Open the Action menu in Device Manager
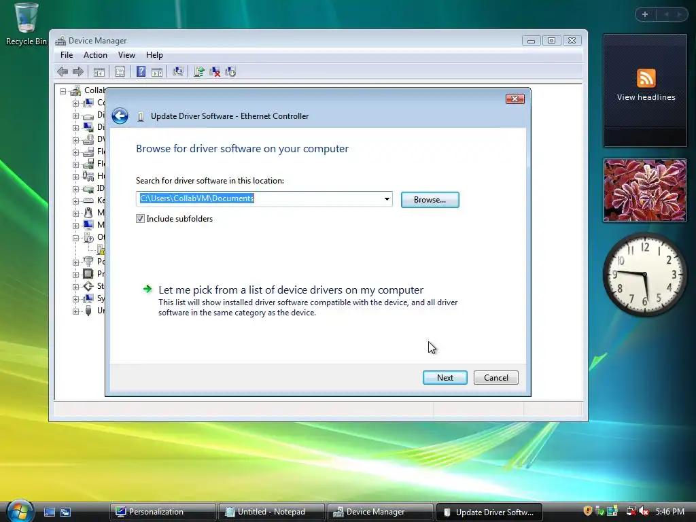Screen dimensions: 696x522 (x=95, y=55)
